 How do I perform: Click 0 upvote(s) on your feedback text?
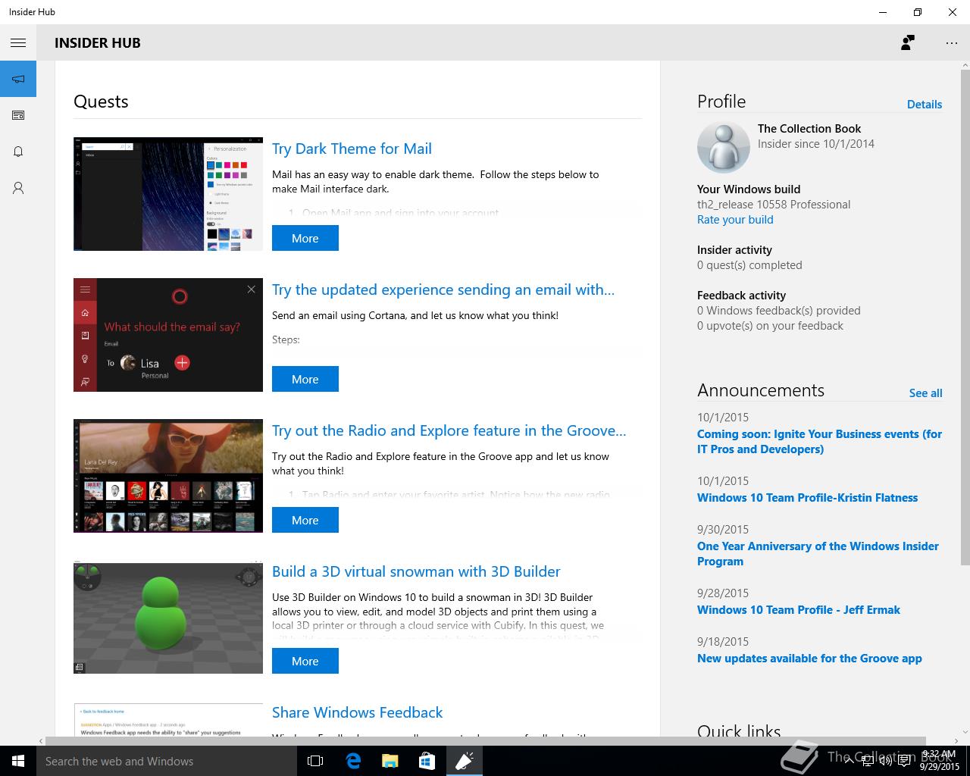[770, 326]
